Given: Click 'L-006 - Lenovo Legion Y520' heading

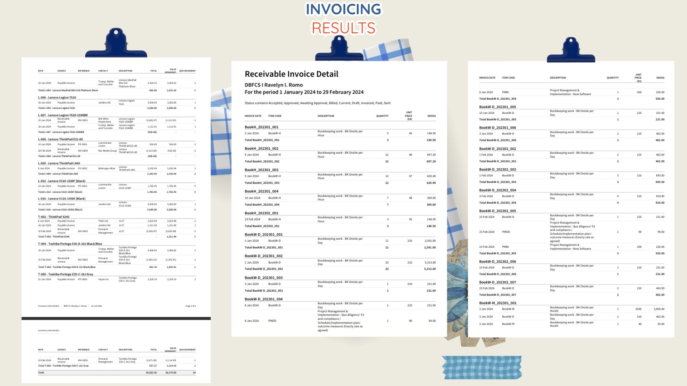Looking at the screenshot, I should tap(57, 98).
